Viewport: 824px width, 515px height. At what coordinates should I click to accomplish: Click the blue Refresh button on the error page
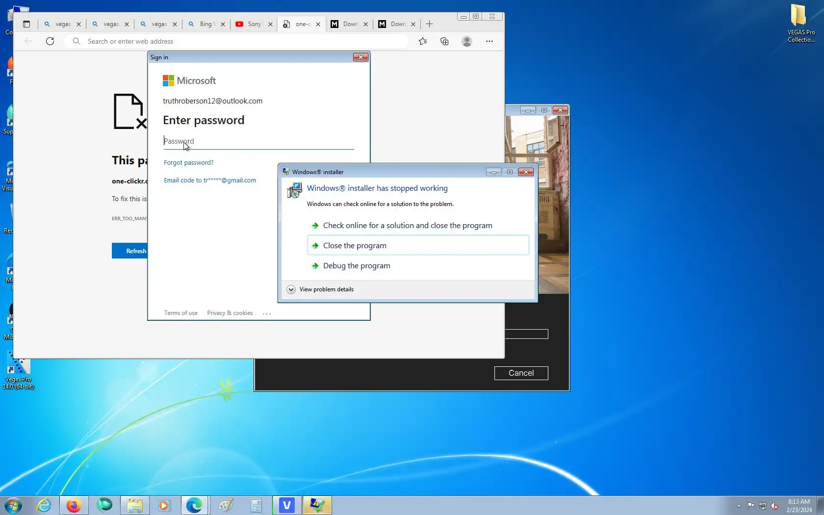[x=129, y=251]
